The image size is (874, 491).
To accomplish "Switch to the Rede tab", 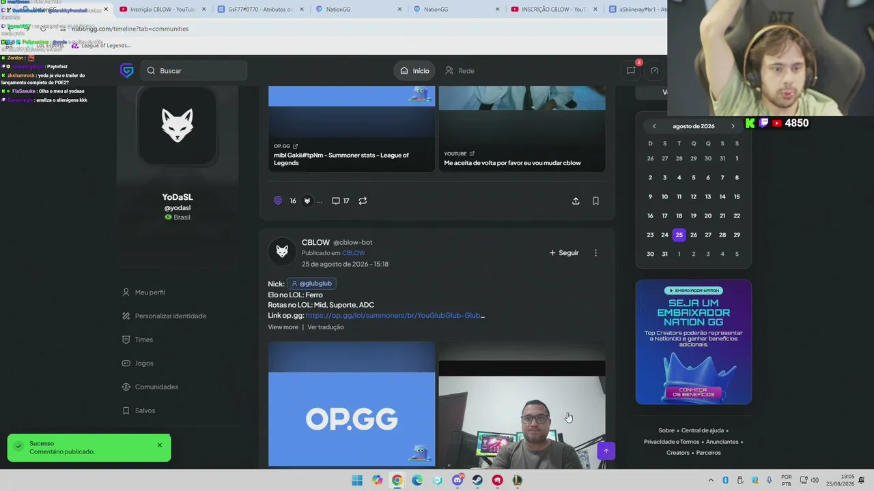I will coord(460,71).
